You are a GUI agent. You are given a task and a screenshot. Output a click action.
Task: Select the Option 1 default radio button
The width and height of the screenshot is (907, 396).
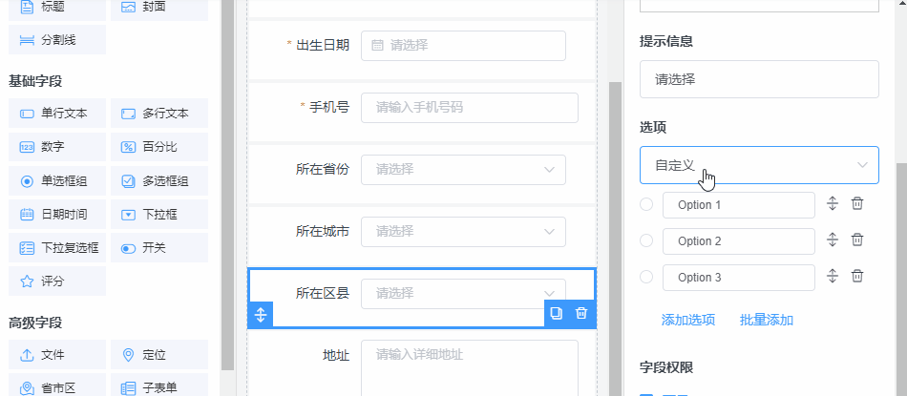[646, 204]
